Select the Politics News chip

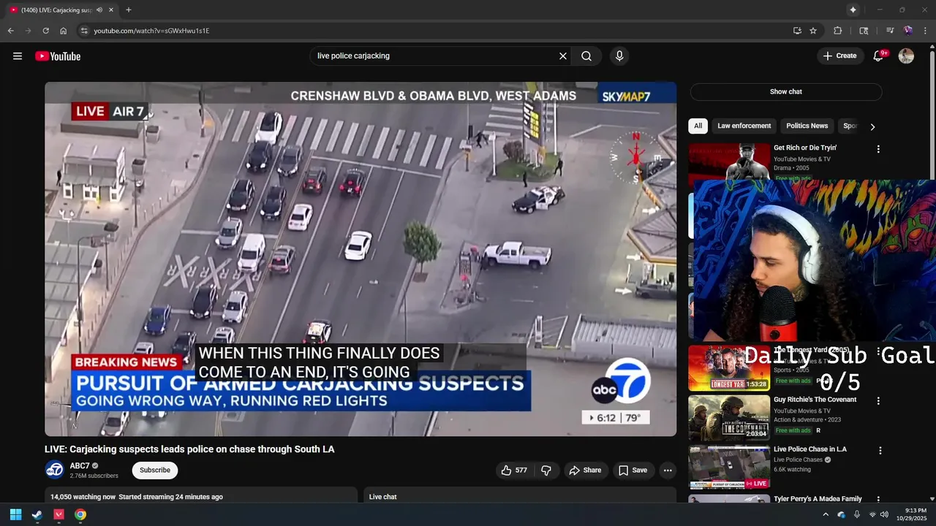coord(807,126)
